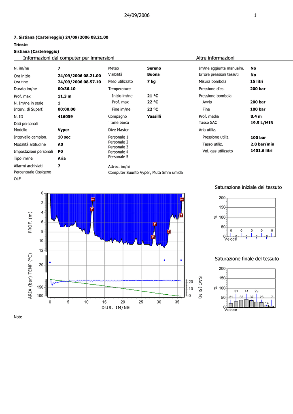Click the N. ID value '416059'

click(x=65, y=116)
